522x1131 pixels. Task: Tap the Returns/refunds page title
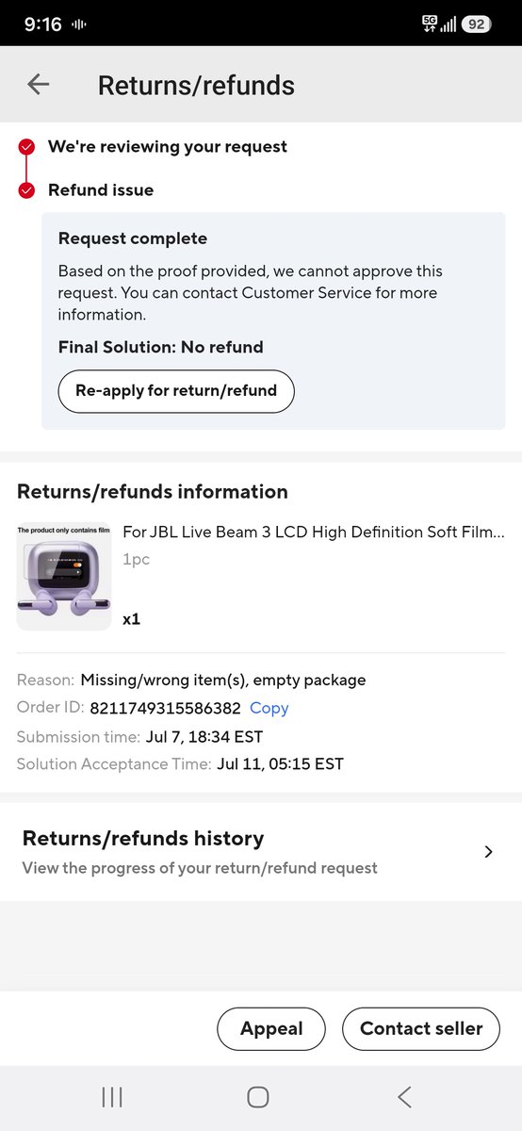[x=196, y=85]
